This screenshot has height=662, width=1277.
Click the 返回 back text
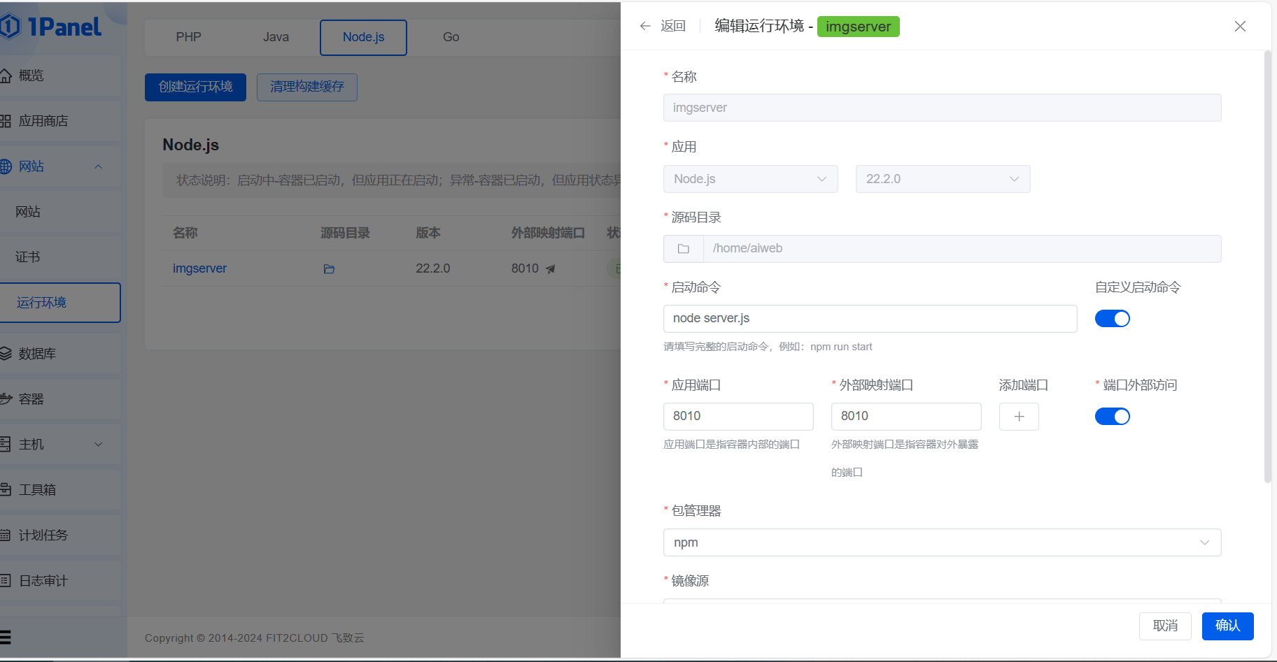coord(673,26)
